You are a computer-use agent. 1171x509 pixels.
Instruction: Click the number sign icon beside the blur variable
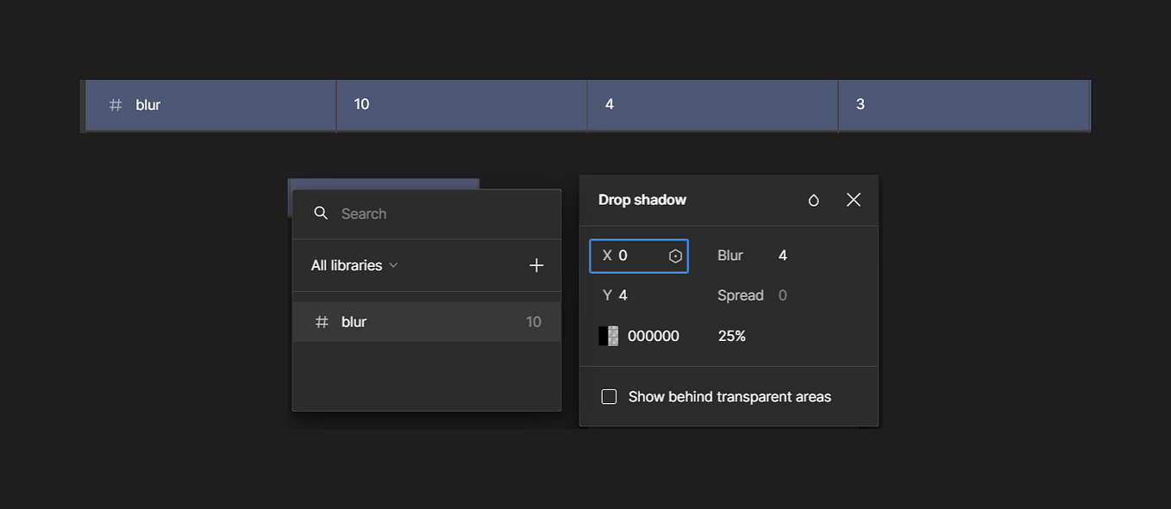(x=321, y=321)
